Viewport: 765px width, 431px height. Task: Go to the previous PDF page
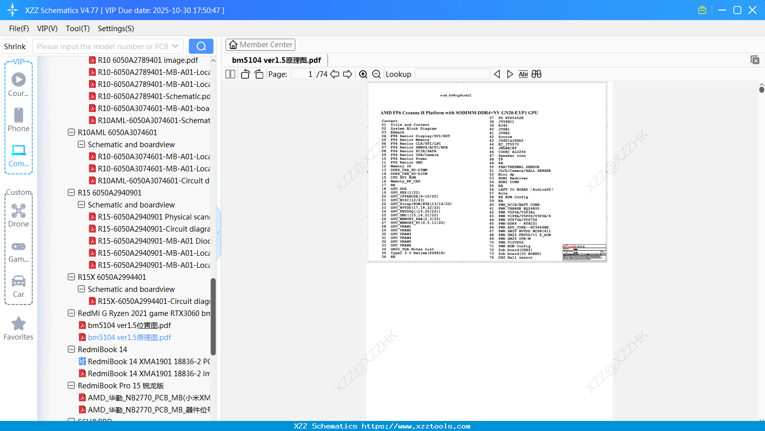(x=335, y=74)
